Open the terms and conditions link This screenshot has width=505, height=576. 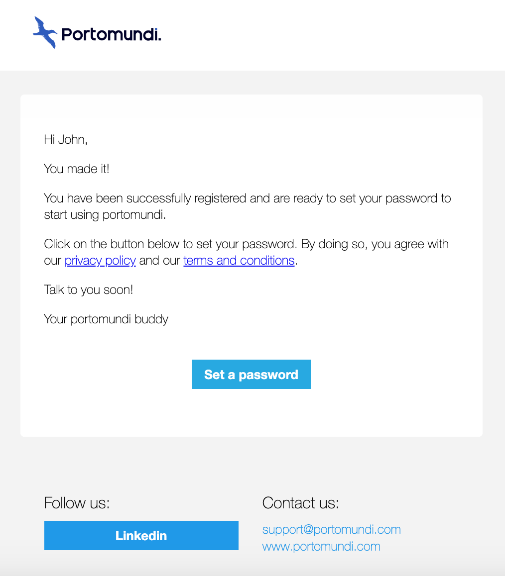tap(239, 261)
